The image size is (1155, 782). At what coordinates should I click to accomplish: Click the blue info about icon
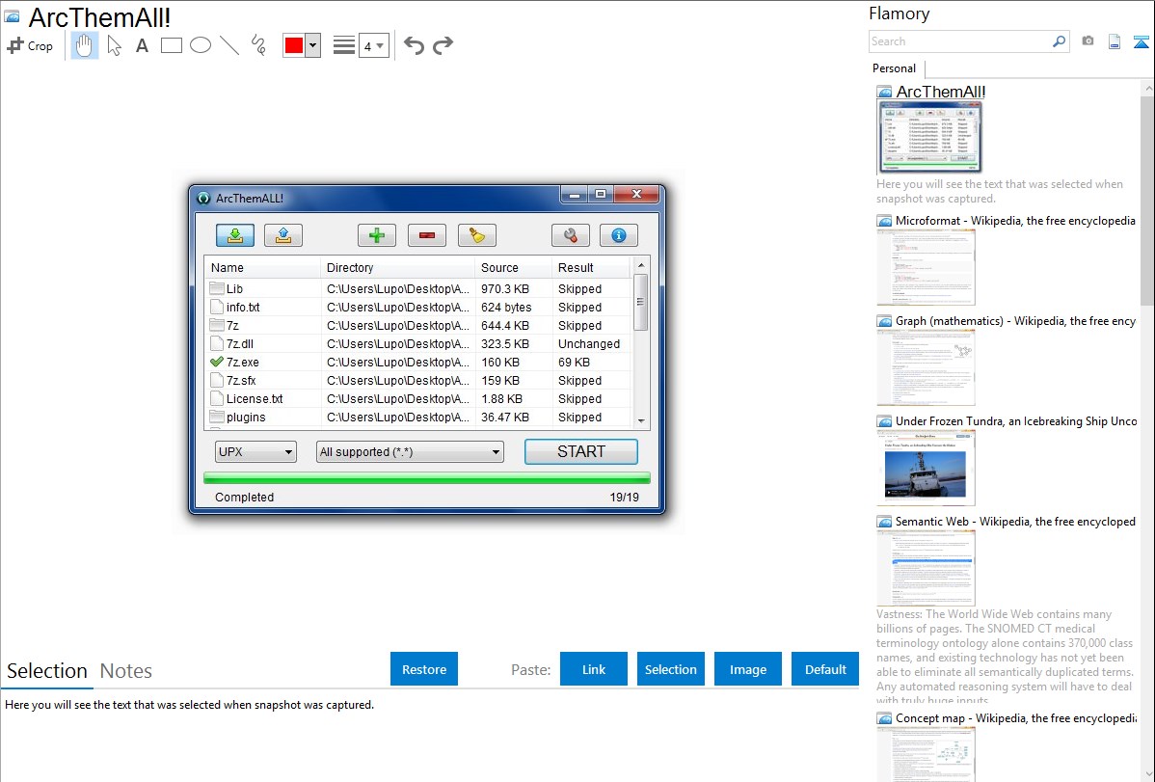619,235
